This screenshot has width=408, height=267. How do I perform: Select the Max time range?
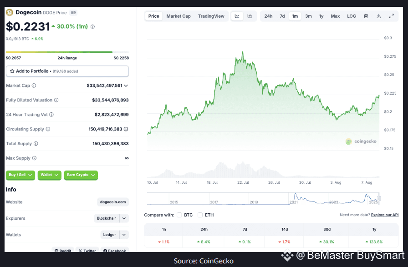[x=336, y=16]
